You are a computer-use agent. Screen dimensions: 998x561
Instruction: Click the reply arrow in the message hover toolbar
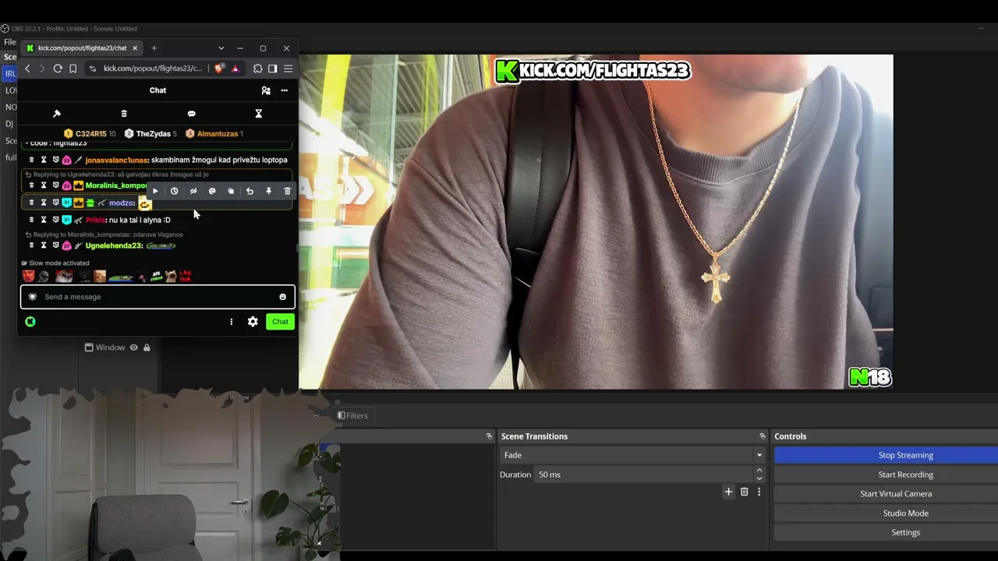pos(249,191)
